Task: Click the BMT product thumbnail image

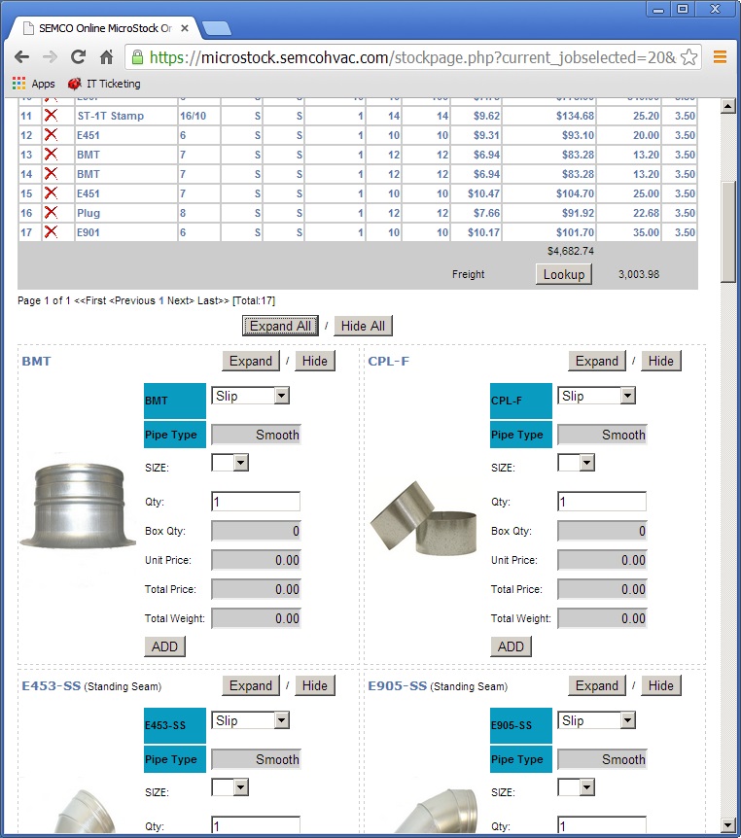Action: click(x=78, y=506)
